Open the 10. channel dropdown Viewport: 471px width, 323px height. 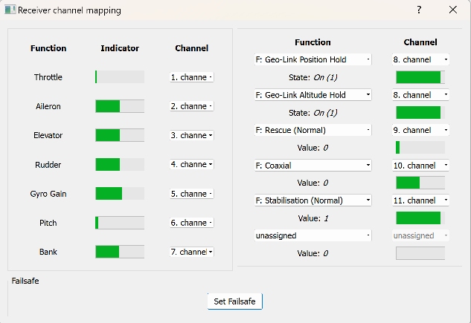coord(420,166)
